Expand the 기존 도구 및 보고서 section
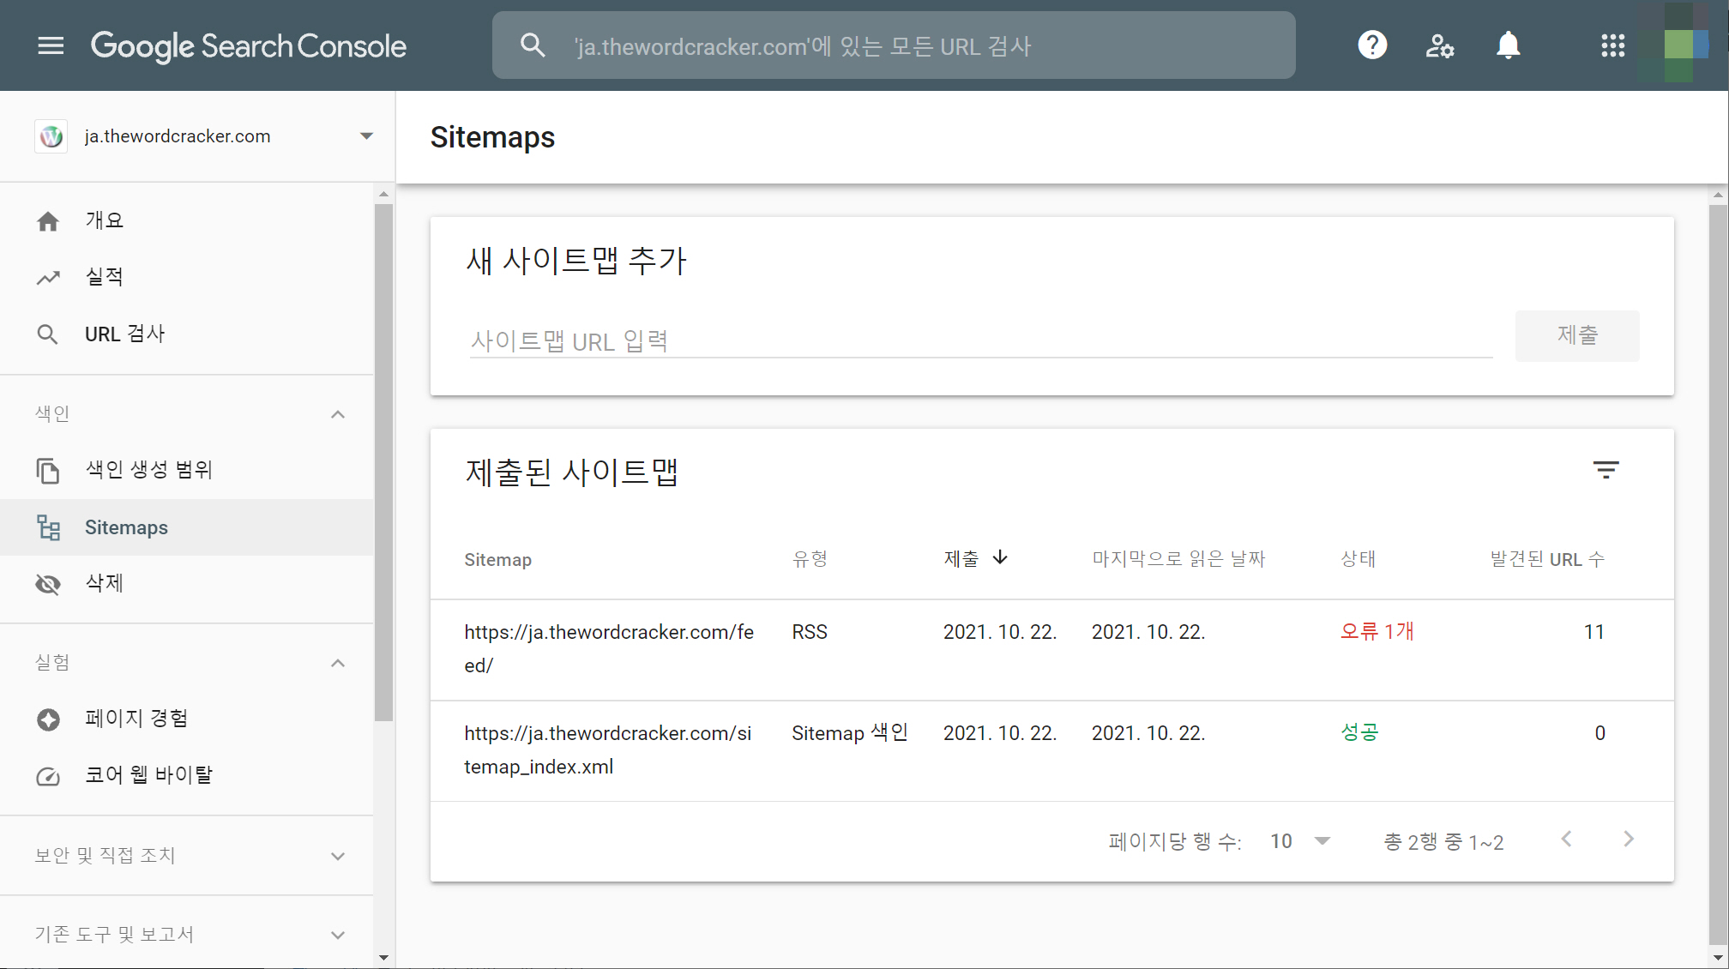Viewport: 1729px width, 969px height. pos(338,935)
